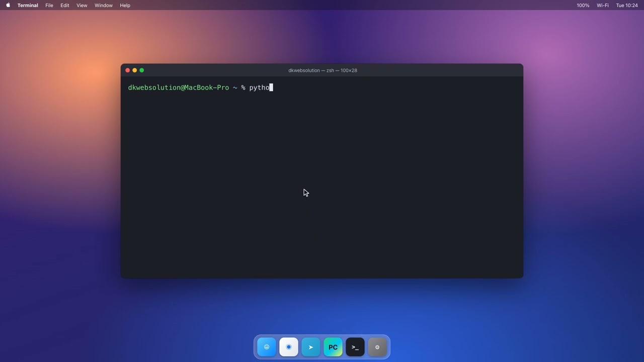
Task: Launch PyCharm from the dock
Action: pos(333,347)
